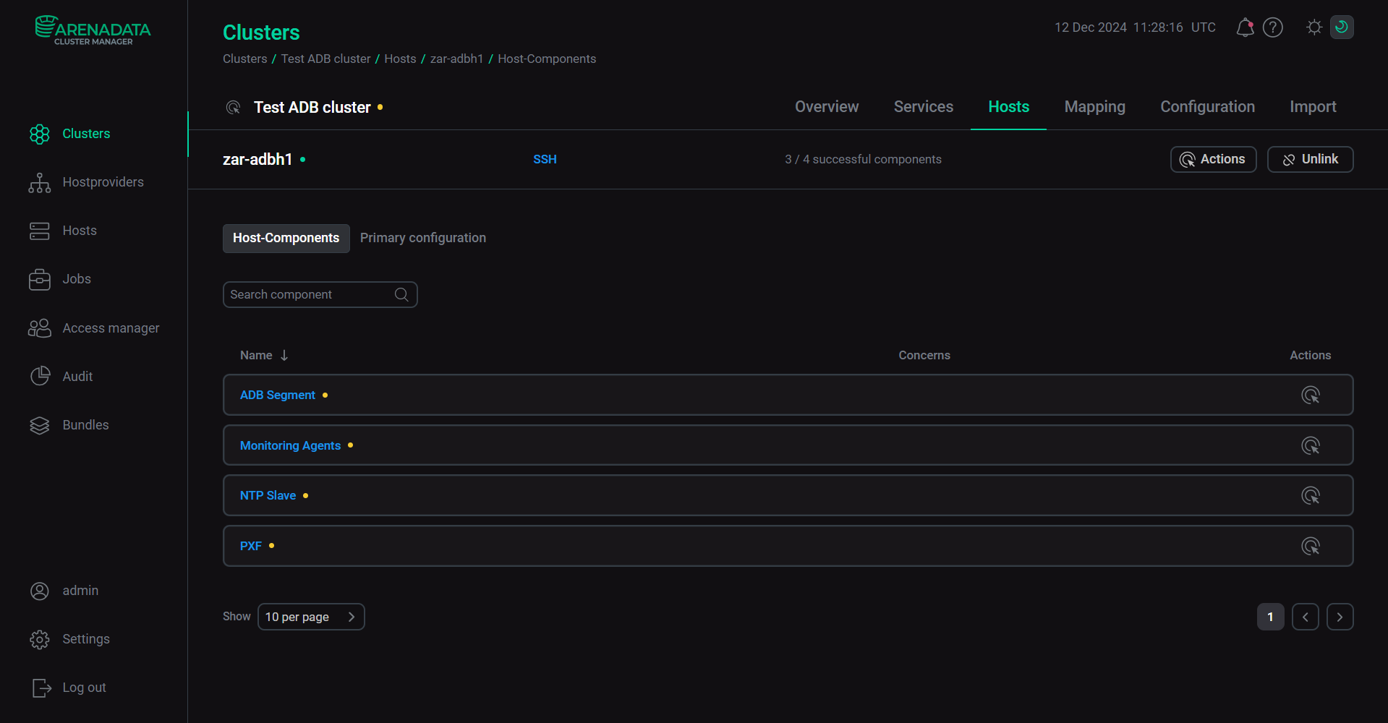
Task: Go to the next page arrow
Action: 1340,617
